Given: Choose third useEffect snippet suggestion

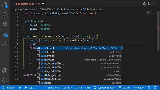Looking at the screenshot, I should pyautogui.click(x=79, y=56).
